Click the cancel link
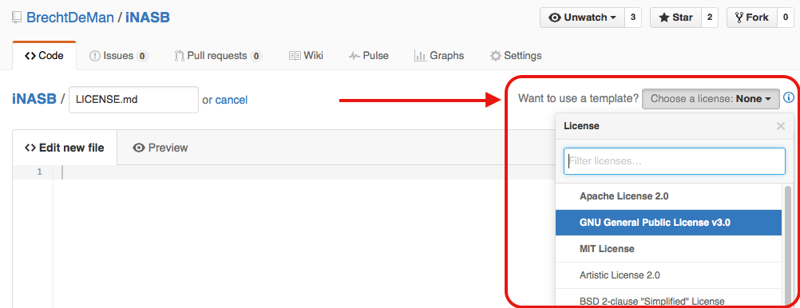 tap(231, 100)
